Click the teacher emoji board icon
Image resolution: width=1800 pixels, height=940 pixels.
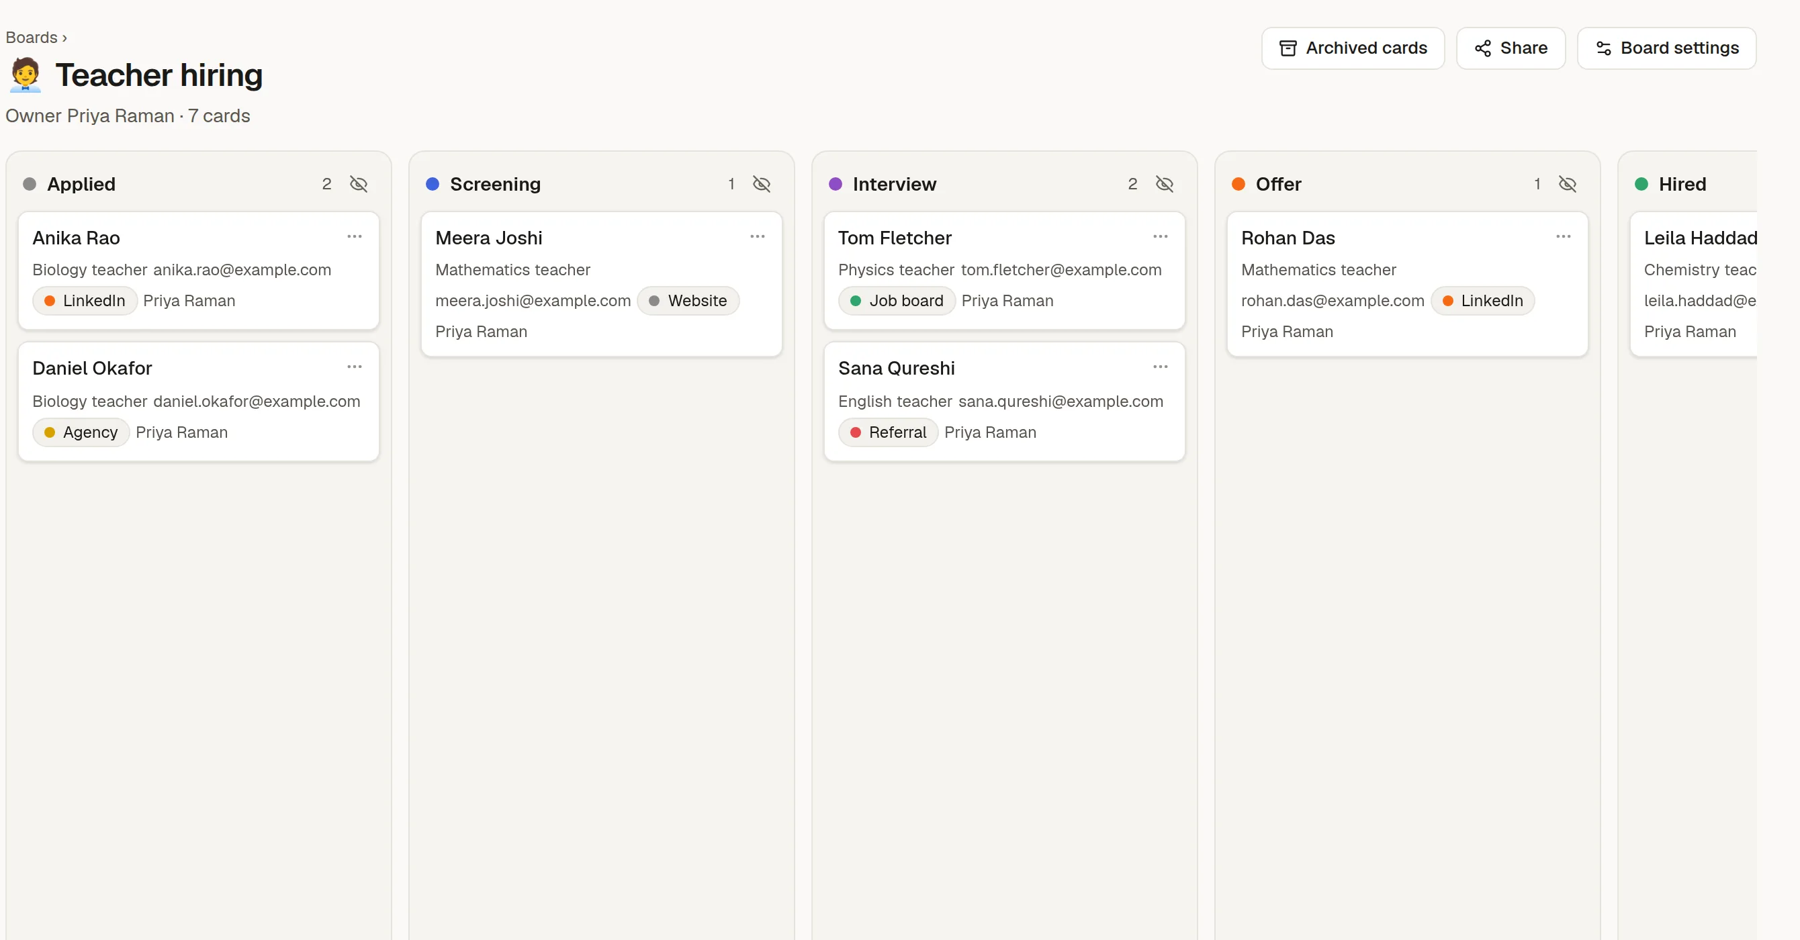26,75
